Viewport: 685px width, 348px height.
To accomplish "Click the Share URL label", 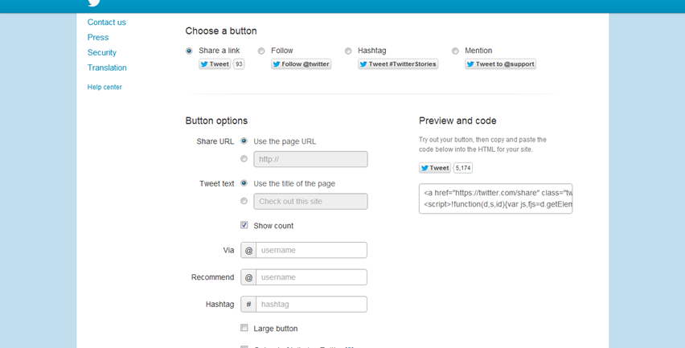I will click(215, 141).
